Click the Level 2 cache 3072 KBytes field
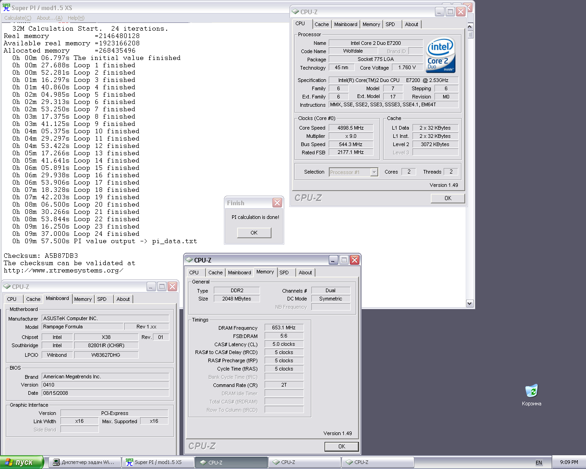 coord(435,144)
